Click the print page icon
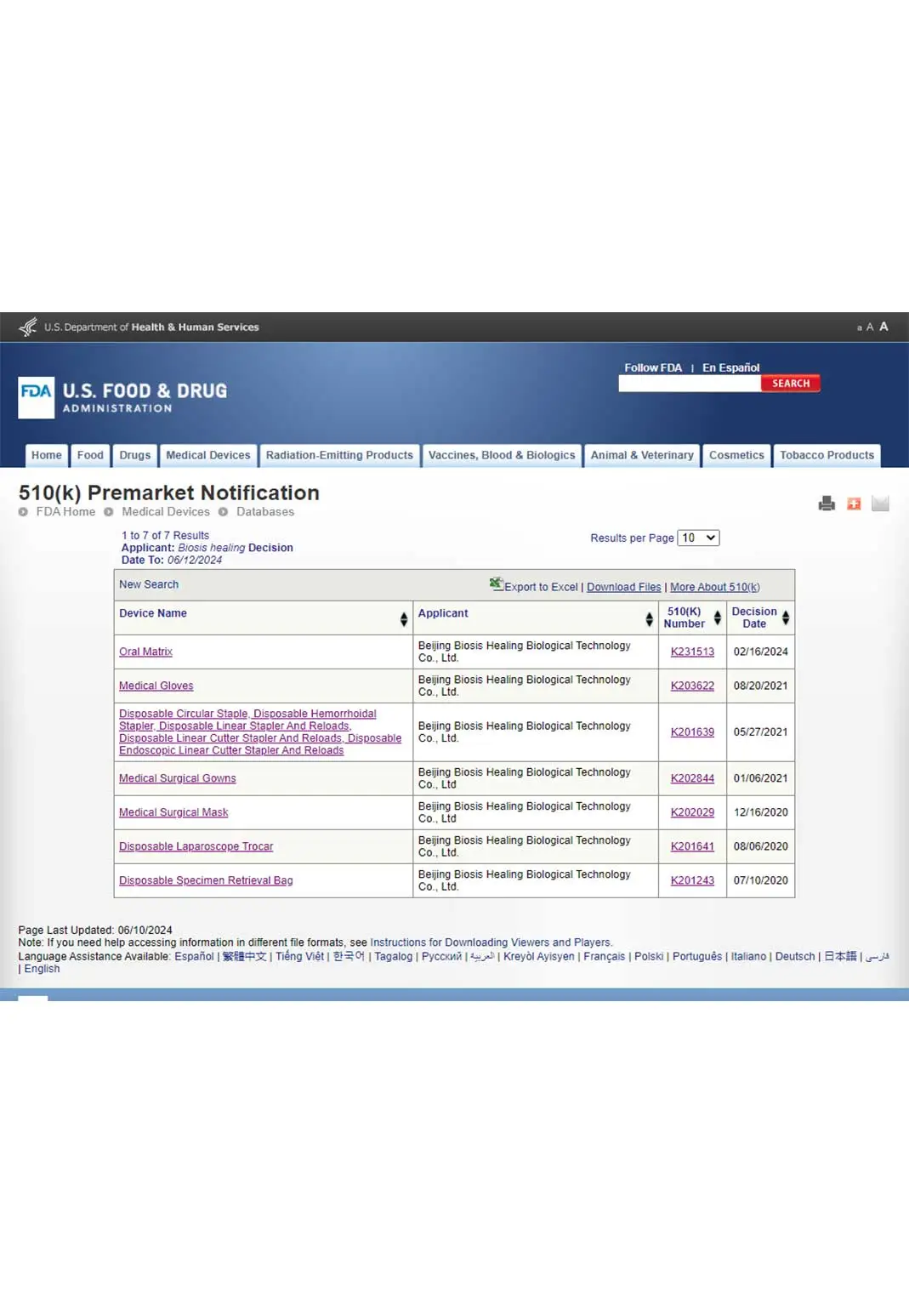This screenshot has height=1298, width=909. coord(826,504)
